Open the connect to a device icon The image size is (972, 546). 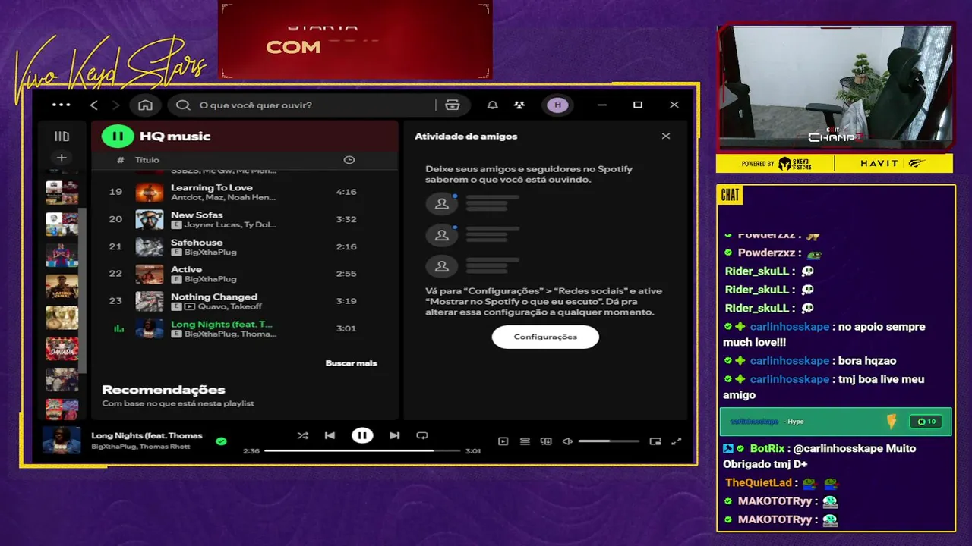pos(546,441)
